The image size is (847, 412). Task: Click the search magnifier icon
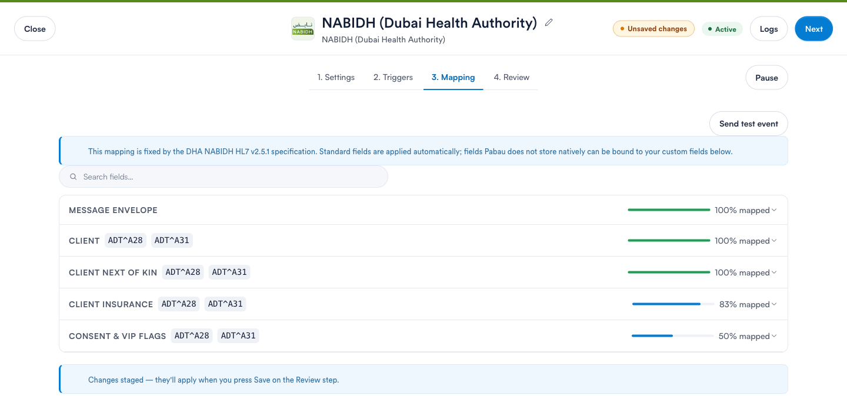(x=74, y=177)
